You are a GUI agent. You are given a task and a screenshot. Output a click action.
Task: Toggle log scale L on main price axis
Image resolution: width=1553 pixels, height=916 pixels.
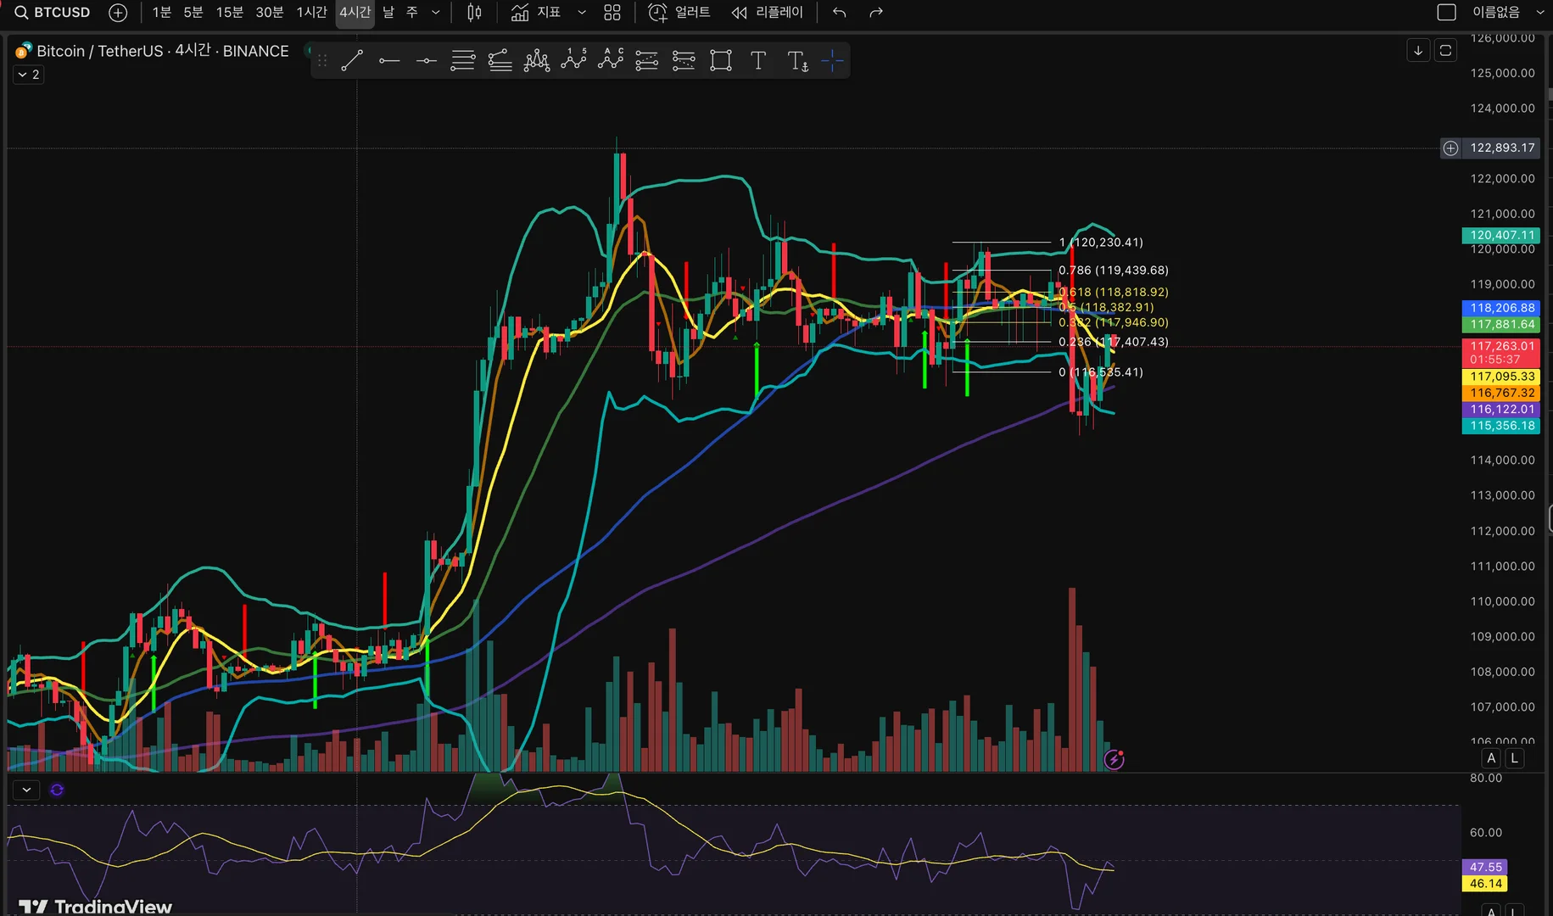click(x=1514, y=758)
